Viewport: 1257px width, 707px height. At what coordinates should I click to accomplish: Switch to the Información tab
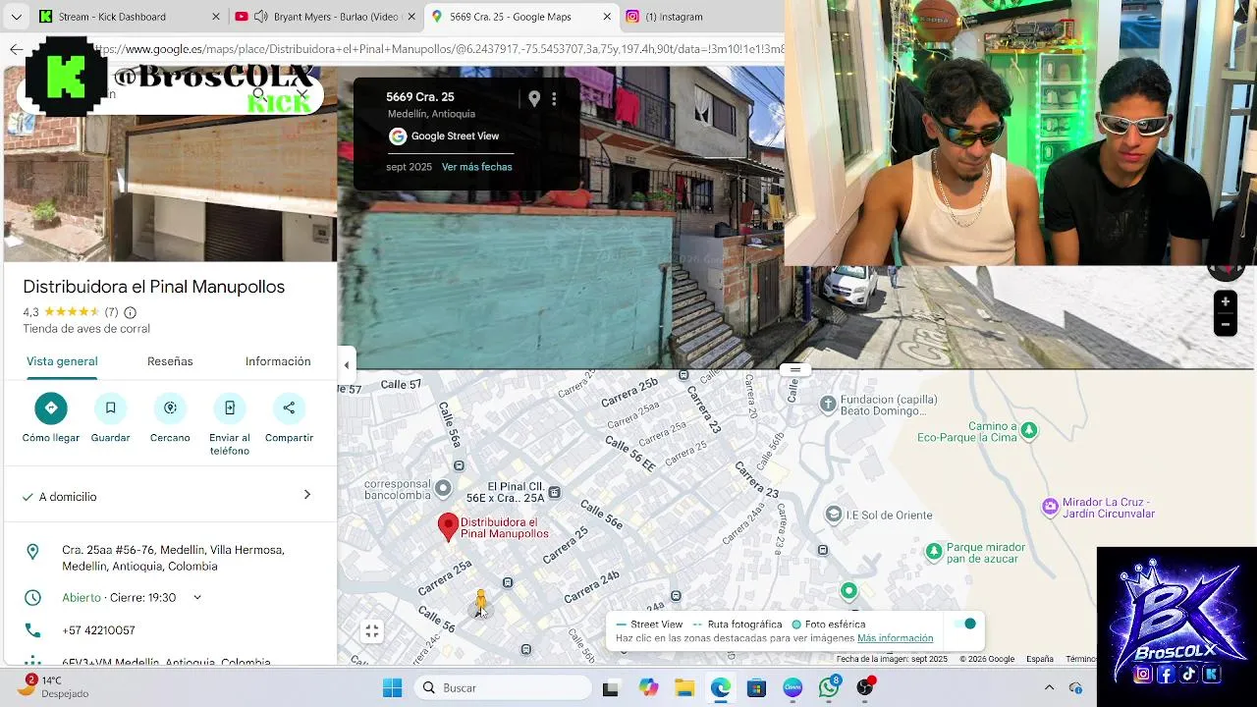(x=278, y=361)
